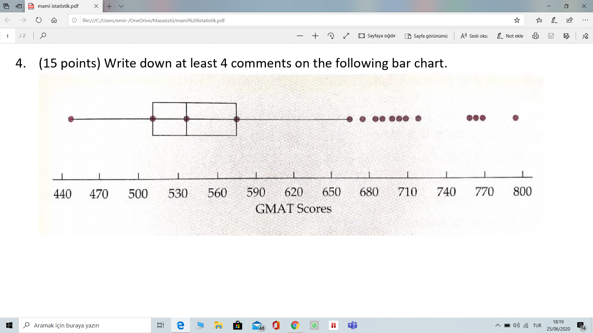Refresh the current PDF page
This screenshot has height=333, width=593.
click(x=38, y=20)
